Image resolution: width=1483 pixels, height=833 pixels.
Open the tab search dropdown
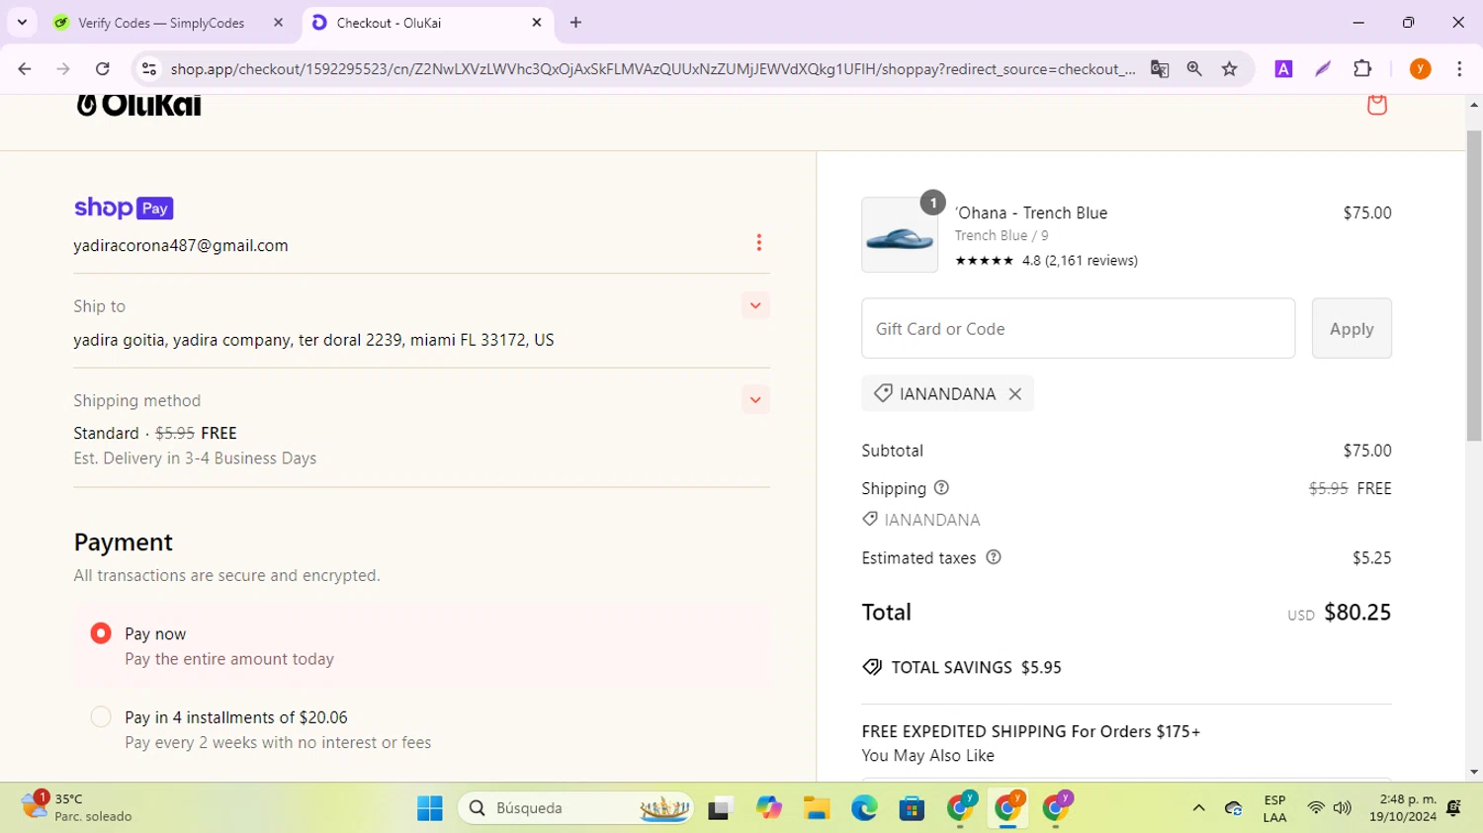22,22
